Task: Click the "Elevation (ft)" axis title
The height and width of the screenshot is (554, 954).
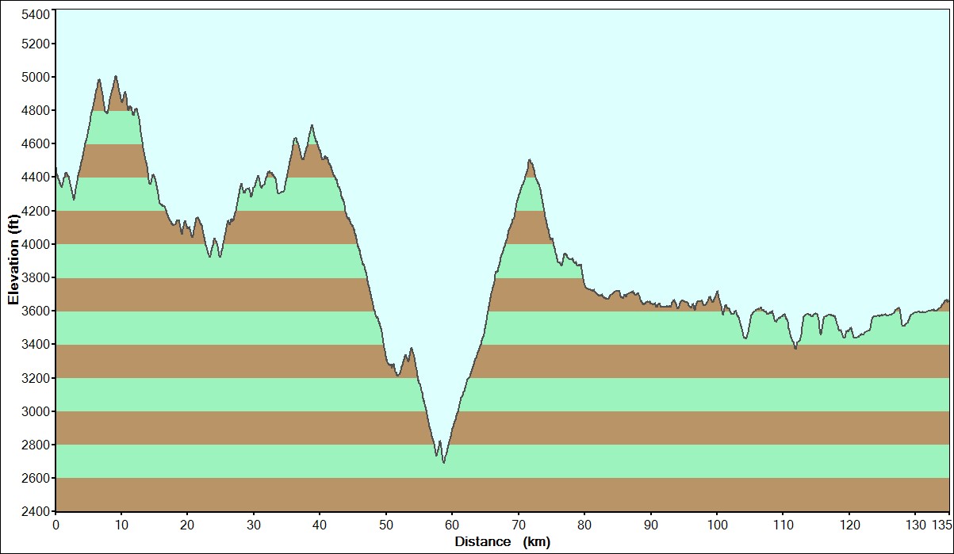Action: [13, 259]
